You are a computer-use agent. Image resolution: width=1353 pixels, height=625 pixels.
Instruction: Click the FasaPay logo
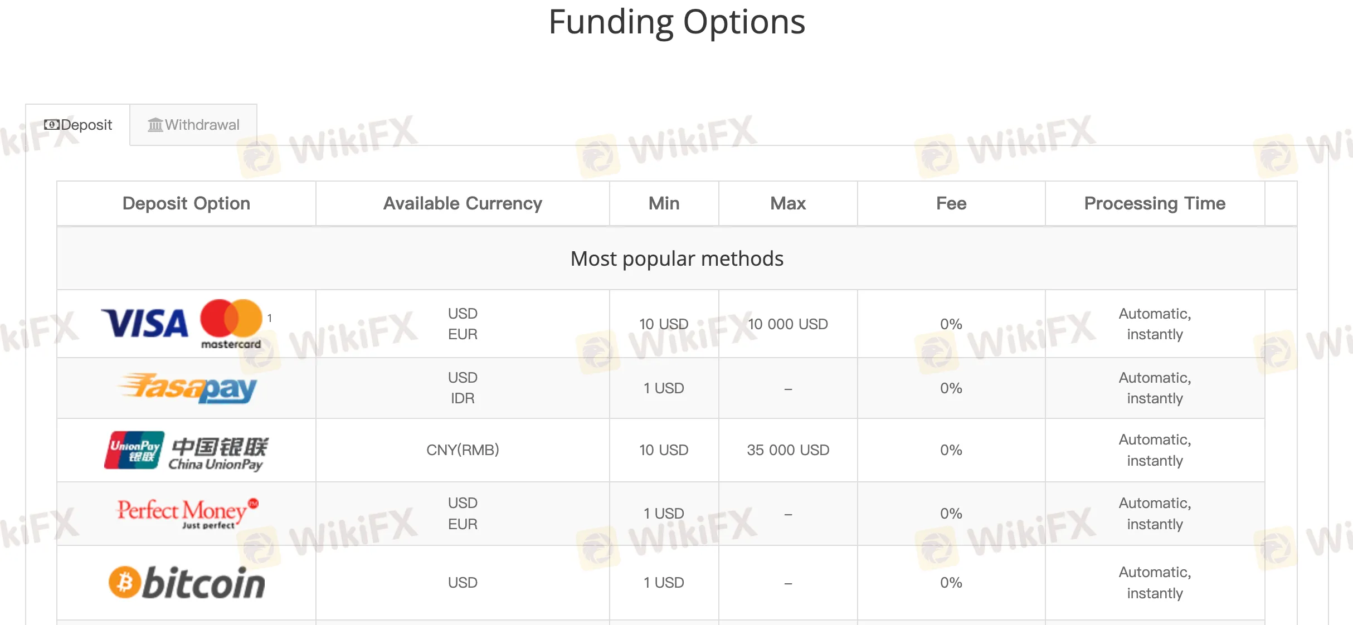point(188,388)
